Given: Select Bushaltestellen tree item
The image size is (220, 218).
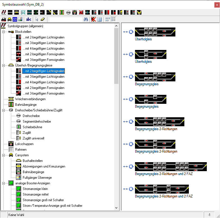Looking at the screenshot, I should click(33, 161).
